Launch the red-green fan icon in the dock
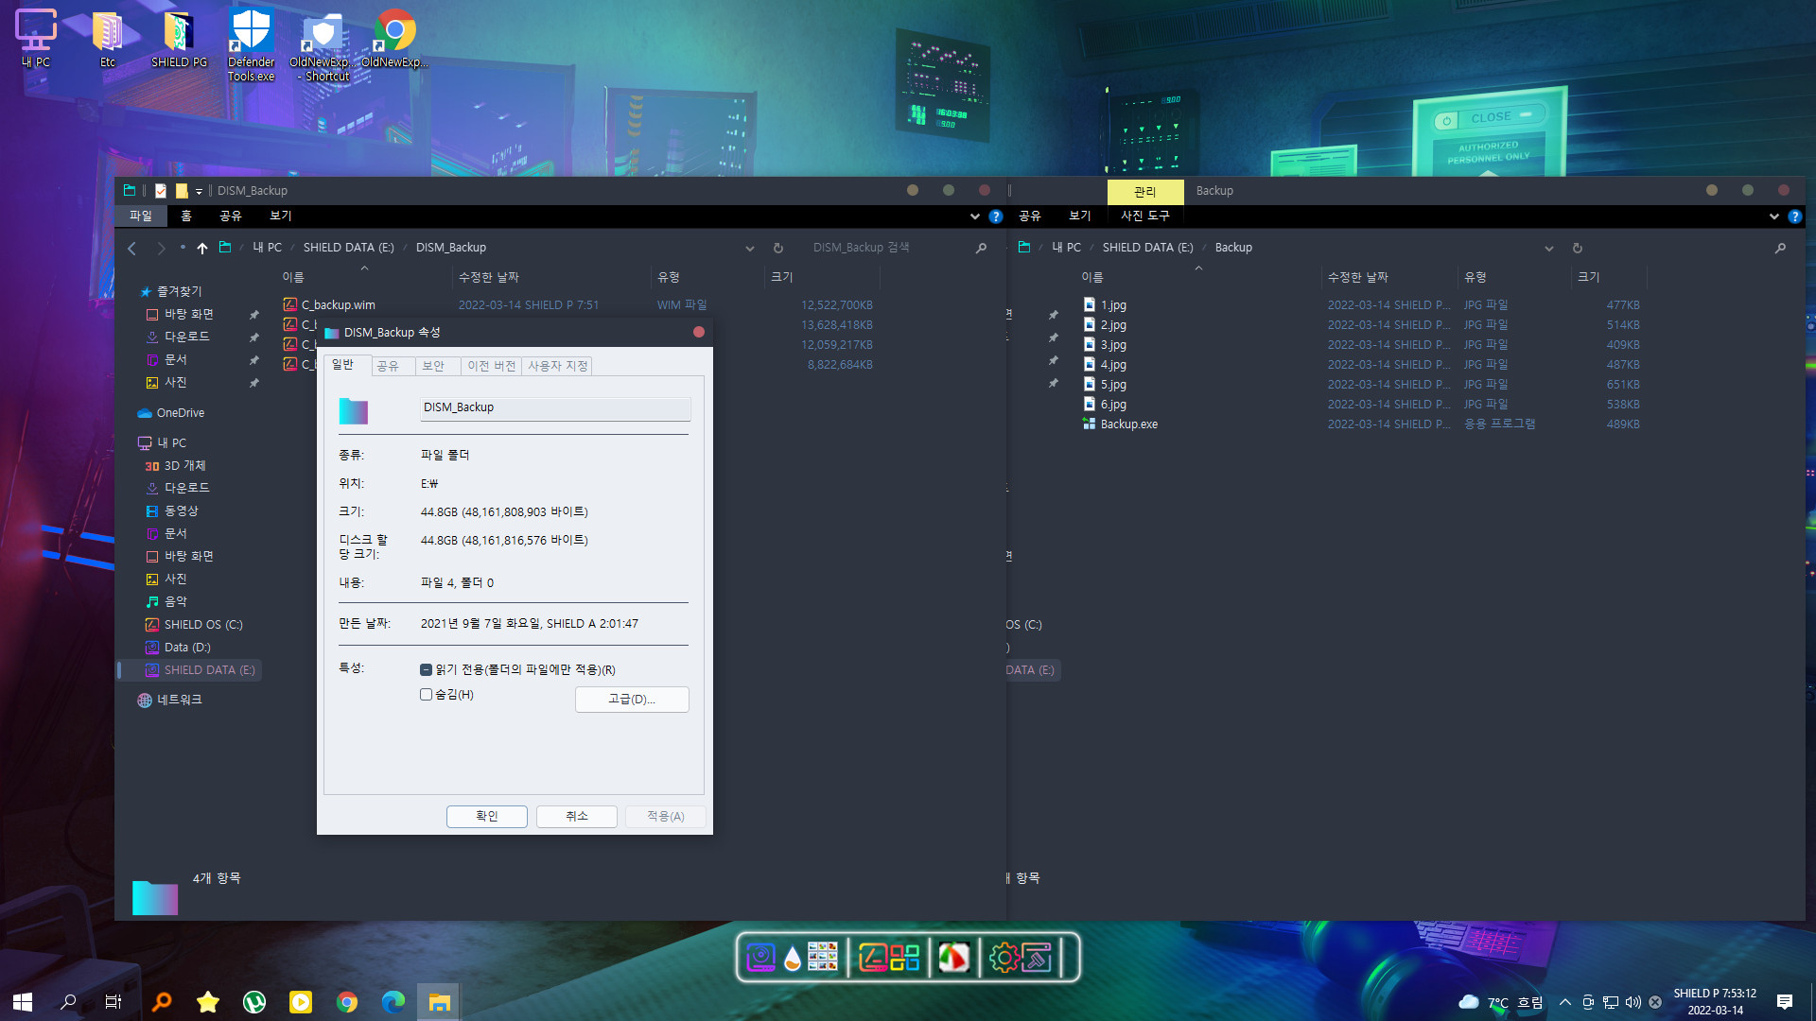 [x=953, y=958]
